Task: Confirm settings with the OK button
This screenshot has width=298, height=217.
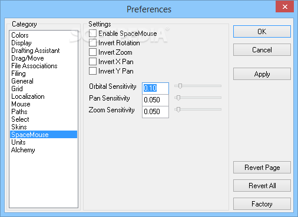Action: (x=262, y=32)
